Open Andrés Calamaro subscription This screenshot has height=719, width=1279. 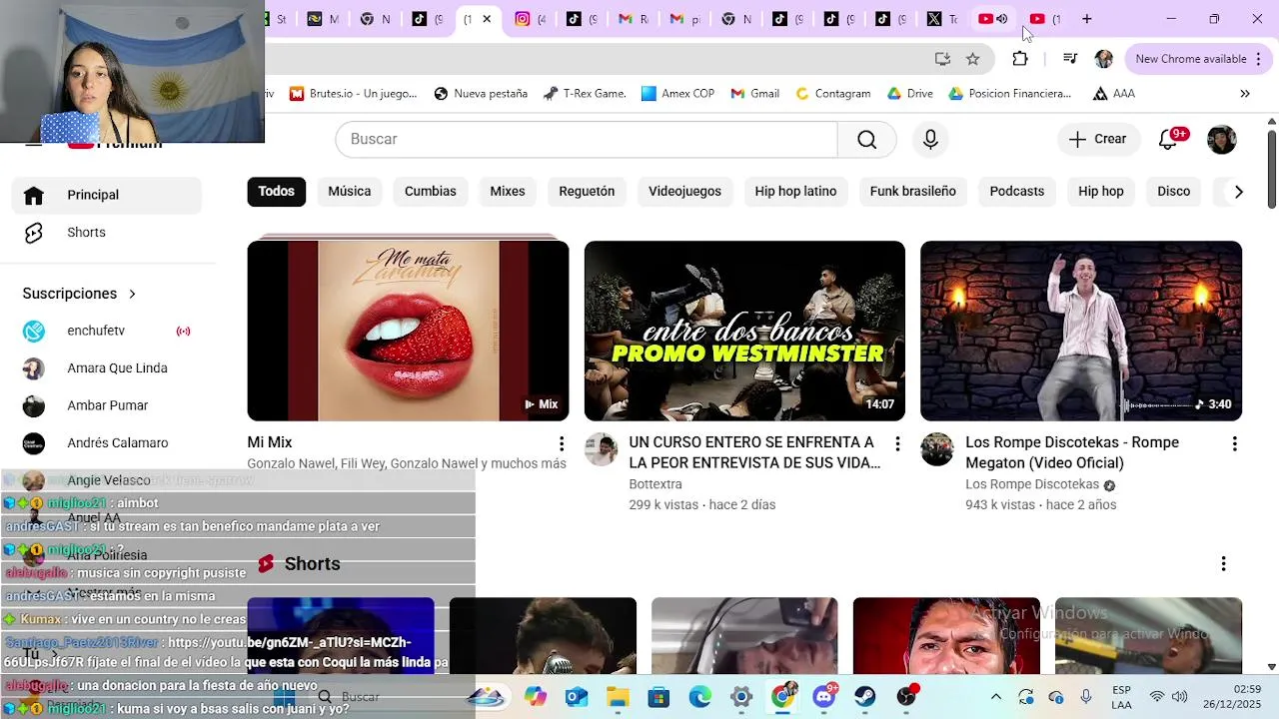tap(107, 443)
